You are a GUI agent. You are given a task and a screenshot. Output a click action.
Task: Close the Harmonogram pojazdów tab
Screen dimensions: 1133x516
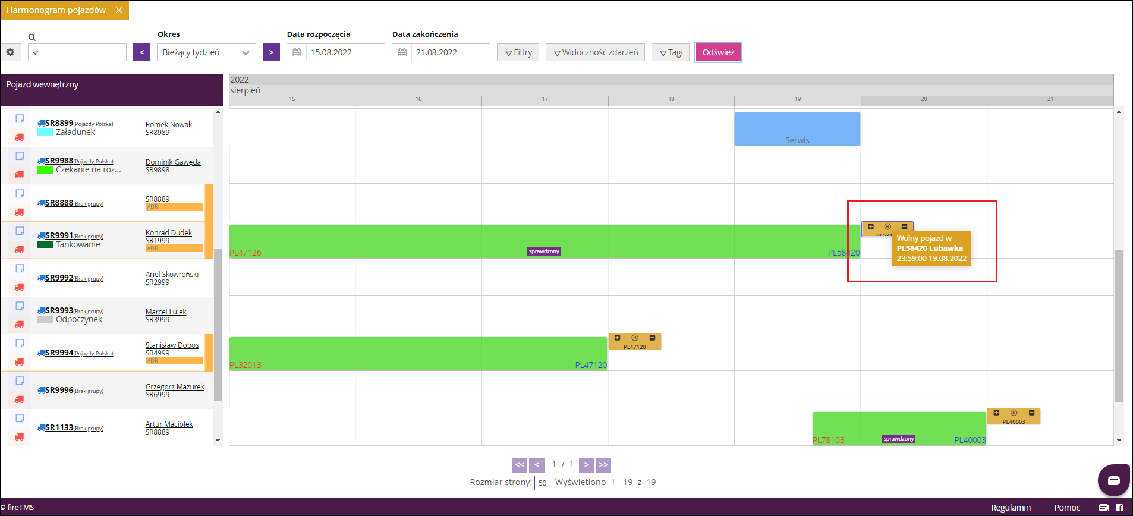pyautogui.click(x=119, y=10)
